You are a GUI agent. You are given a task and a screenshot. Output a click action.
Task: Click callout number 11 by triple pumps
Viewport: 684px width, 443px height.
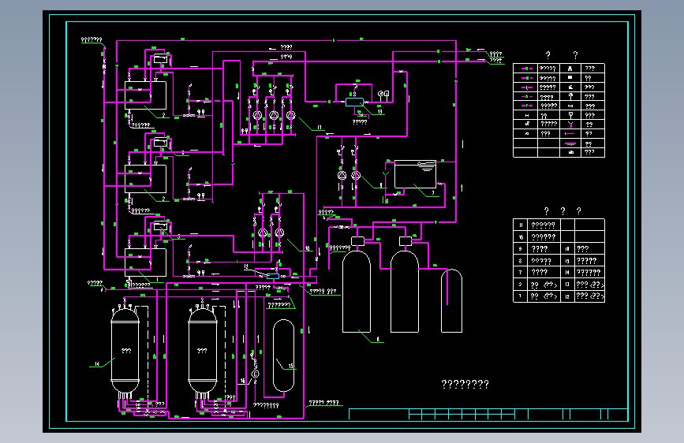(320, 128)
